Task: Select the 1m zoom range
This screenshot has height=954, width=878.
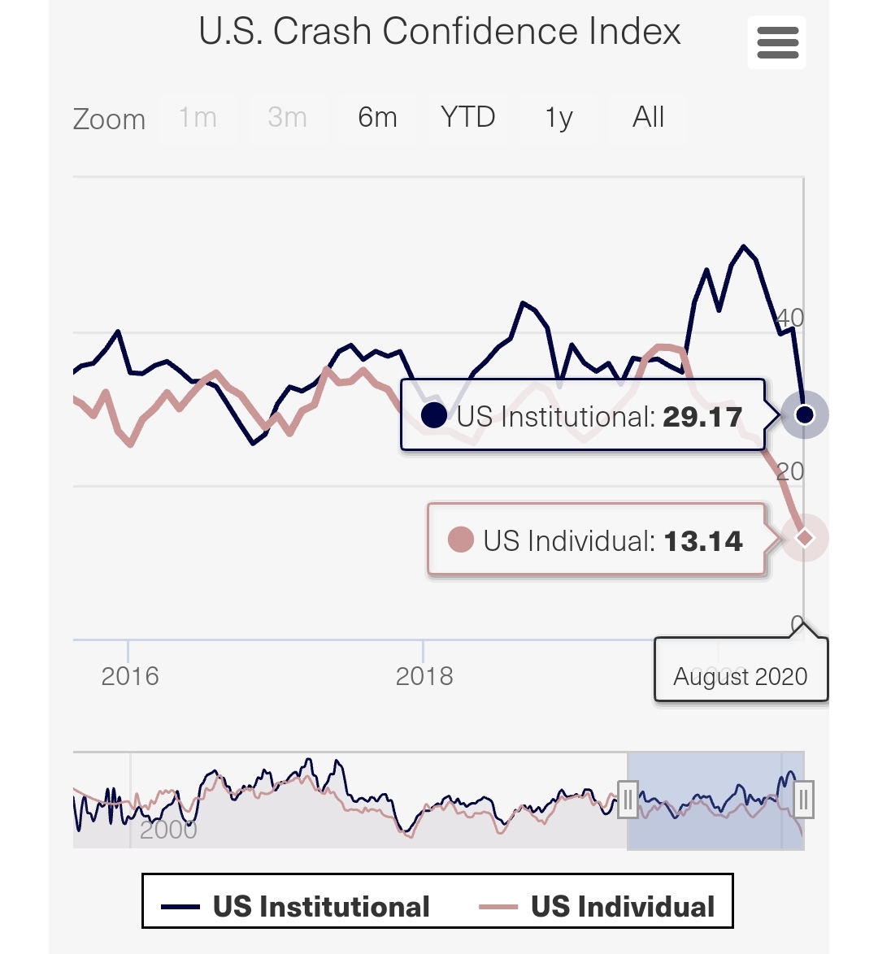Action: pyautogui.click(x=198, y=118)
